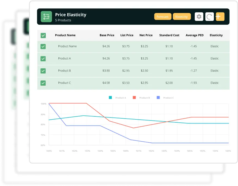Refresh data using the circular arrow icon

tap(209, 17)
